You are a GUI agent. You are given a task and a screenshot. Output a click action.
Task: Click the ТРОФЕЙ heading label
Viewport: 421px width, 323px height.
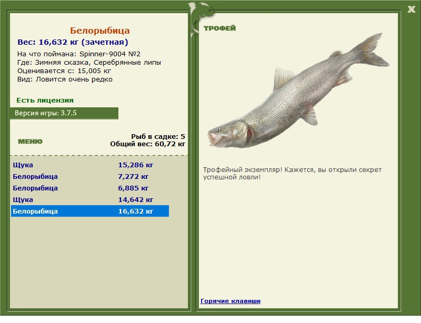(x=219, y=28)
